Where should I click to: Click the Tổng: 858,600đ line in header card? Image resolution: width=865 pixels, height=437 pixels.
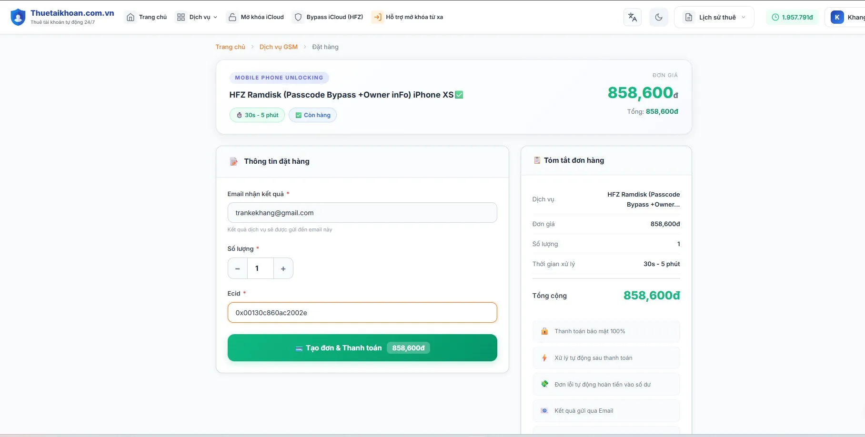point(653,111)
